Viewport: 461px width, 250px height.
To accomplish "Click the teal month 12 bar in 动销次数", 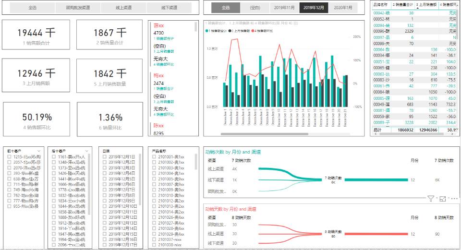I will 376,180.
